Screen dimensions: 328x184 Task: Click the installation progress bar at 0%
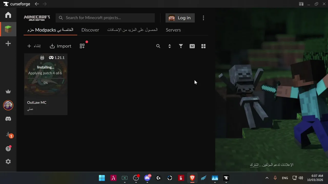46,78
